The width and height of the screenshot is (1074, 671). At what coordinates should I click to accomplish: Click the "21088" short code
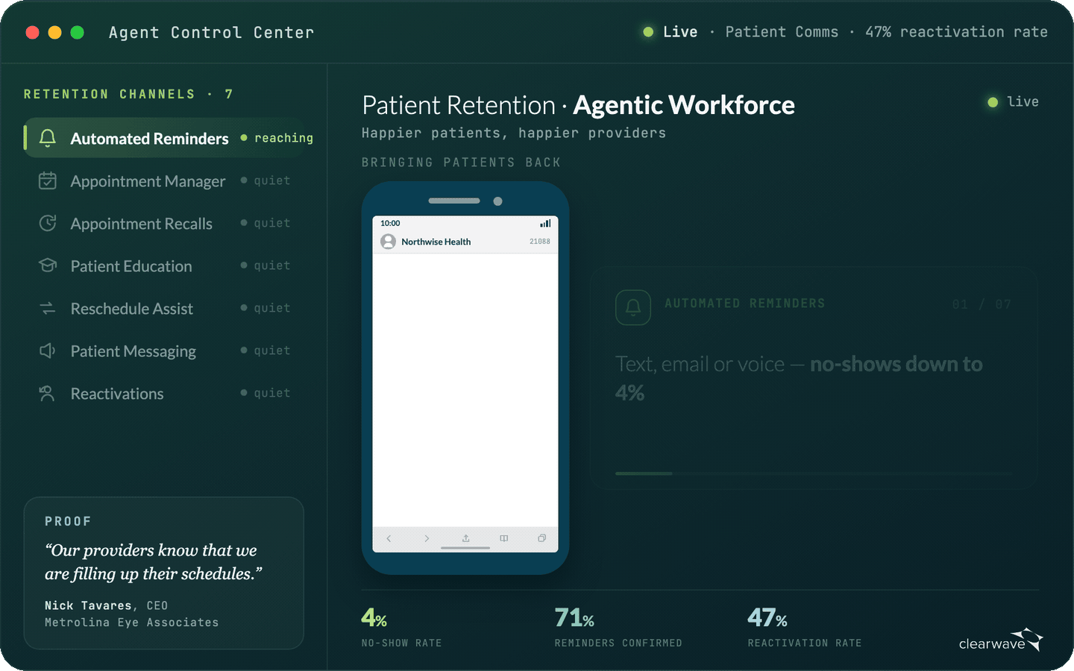click(540, 242)
